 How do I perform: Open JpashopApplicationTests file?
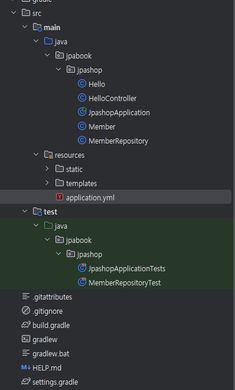(127, 269)
